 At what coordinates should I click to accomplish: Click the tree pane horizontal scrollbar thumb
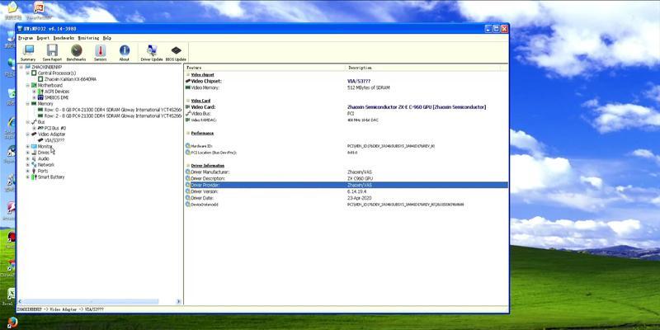tap(91, 301)
